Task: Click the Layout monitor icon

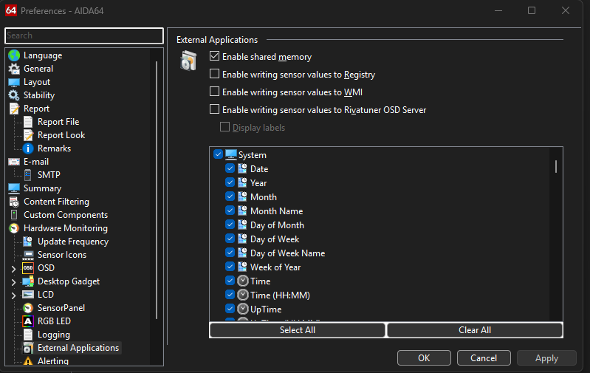Action: tap(14, 82)
